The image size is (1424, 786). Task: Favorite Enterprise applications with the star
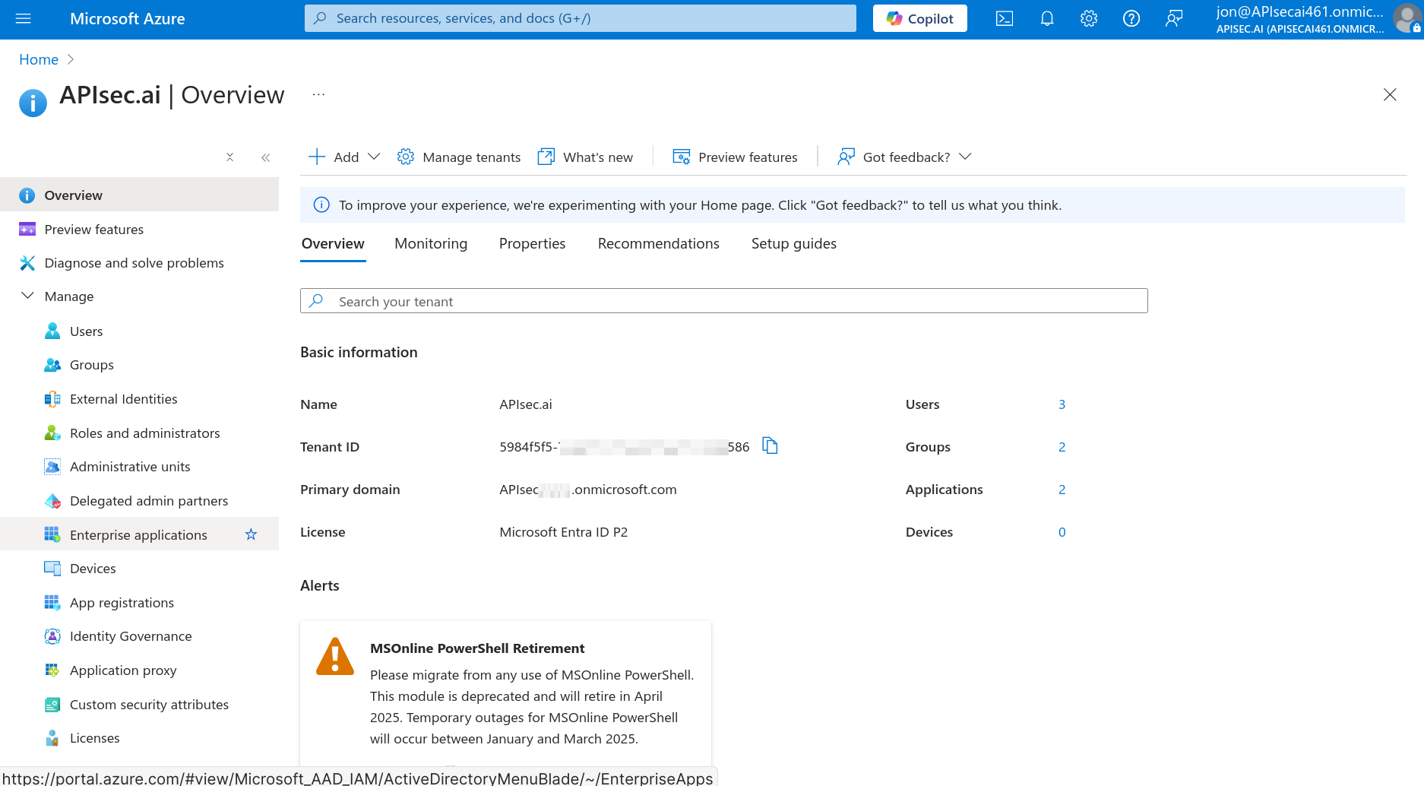point(251,534)
